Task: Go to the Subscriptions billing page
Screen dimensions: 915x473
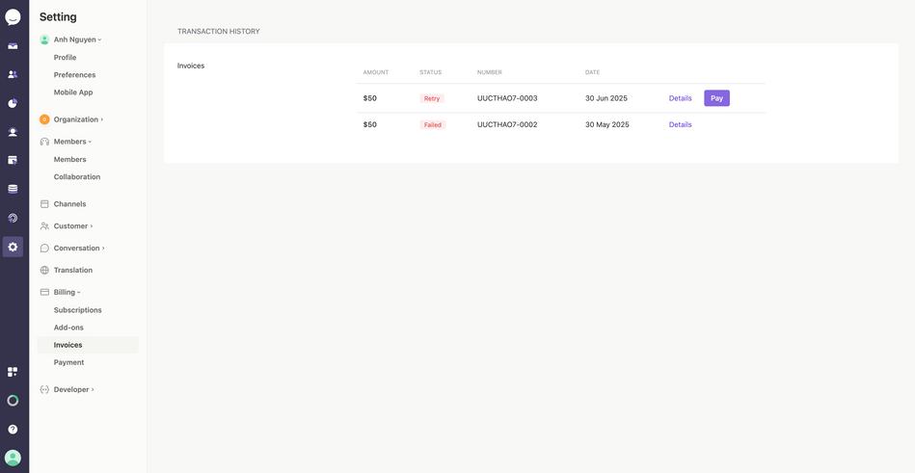Action: coord(77,310)
